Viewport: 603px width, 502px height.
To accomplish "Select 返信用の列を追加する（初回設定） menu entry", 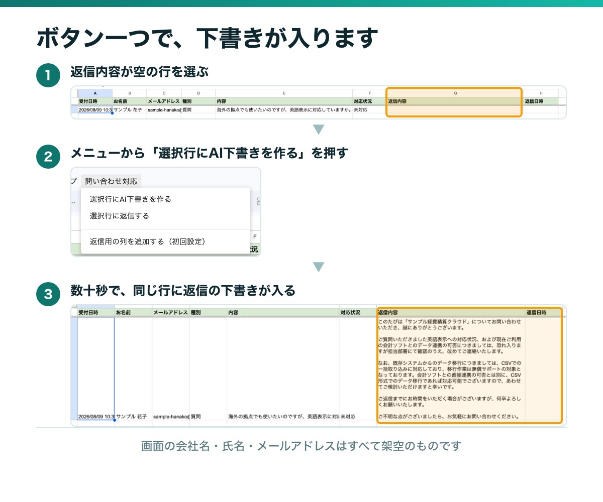I will click(165, 241).
